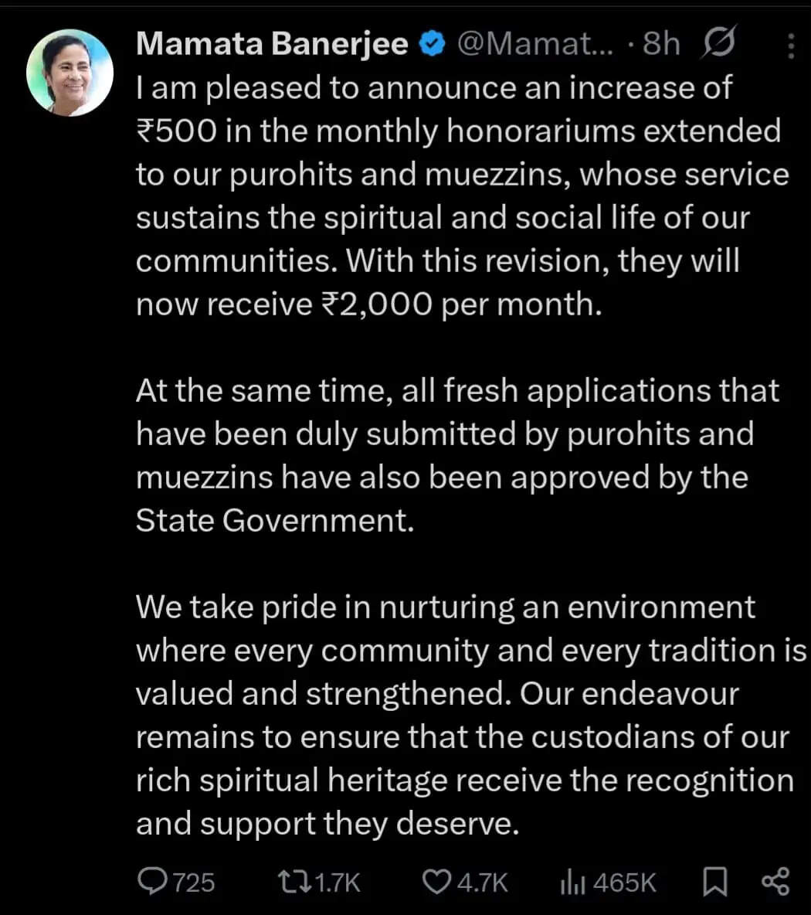This screenshot has height=915, width=811.
Task: Click the paragraph starting "We take pride"
Action: coord(463,715)
